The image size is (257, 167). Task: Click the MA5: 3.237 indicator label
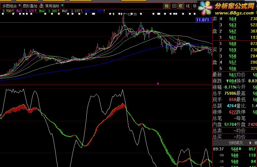point(71,11)
